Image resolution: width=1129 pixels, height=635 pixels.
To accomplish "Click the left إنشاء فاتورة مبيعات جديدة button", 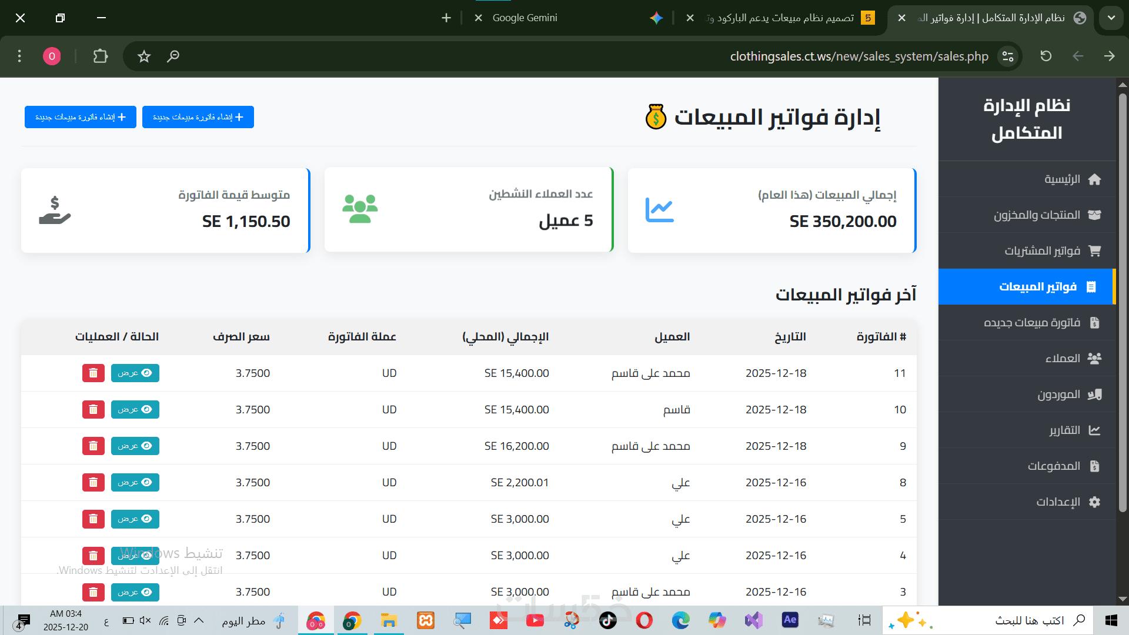I will 81,117.
